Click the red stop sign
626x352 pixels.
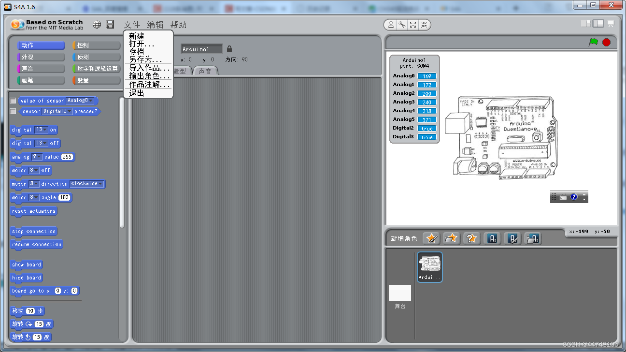click(607, 42)
